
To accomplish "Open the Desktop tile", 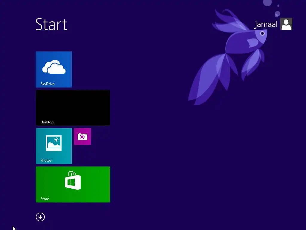I will (73, 108).
